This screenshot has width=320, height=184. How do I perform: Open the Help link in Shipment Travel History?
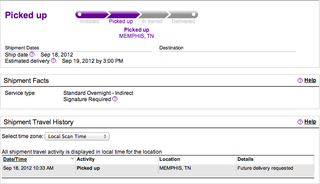(x=310, y=122)
